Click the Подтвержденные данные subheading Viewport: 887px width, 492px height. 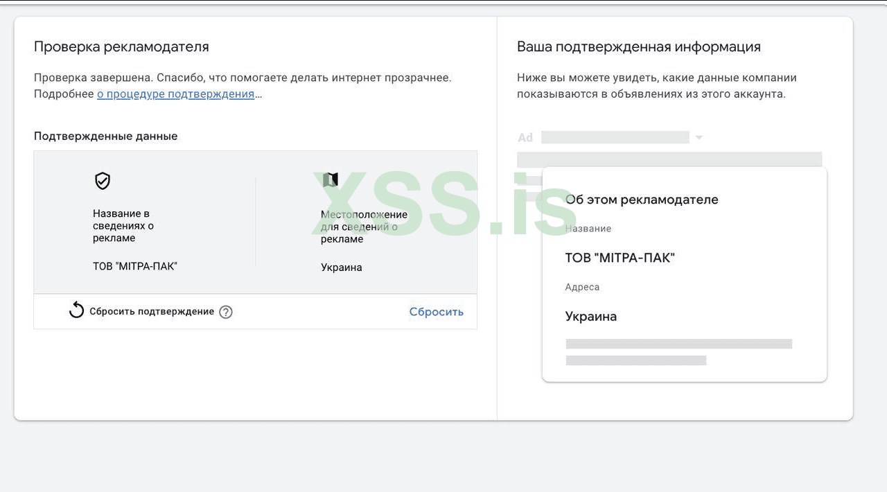click(x=106, y=137)
